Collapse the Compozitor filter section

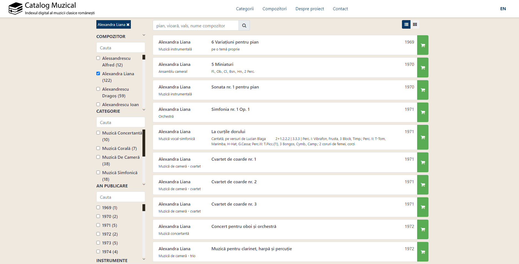click(x=144, y=35)
